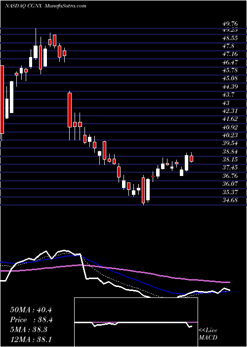247x347 pixels.
Task: Open the MACD inset chart box
Action: pos(136,322)
